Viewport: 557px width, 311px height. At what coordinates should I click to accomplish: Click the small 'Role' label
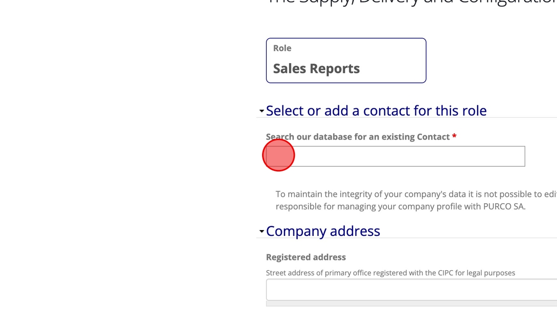click(x=282, y=48)
